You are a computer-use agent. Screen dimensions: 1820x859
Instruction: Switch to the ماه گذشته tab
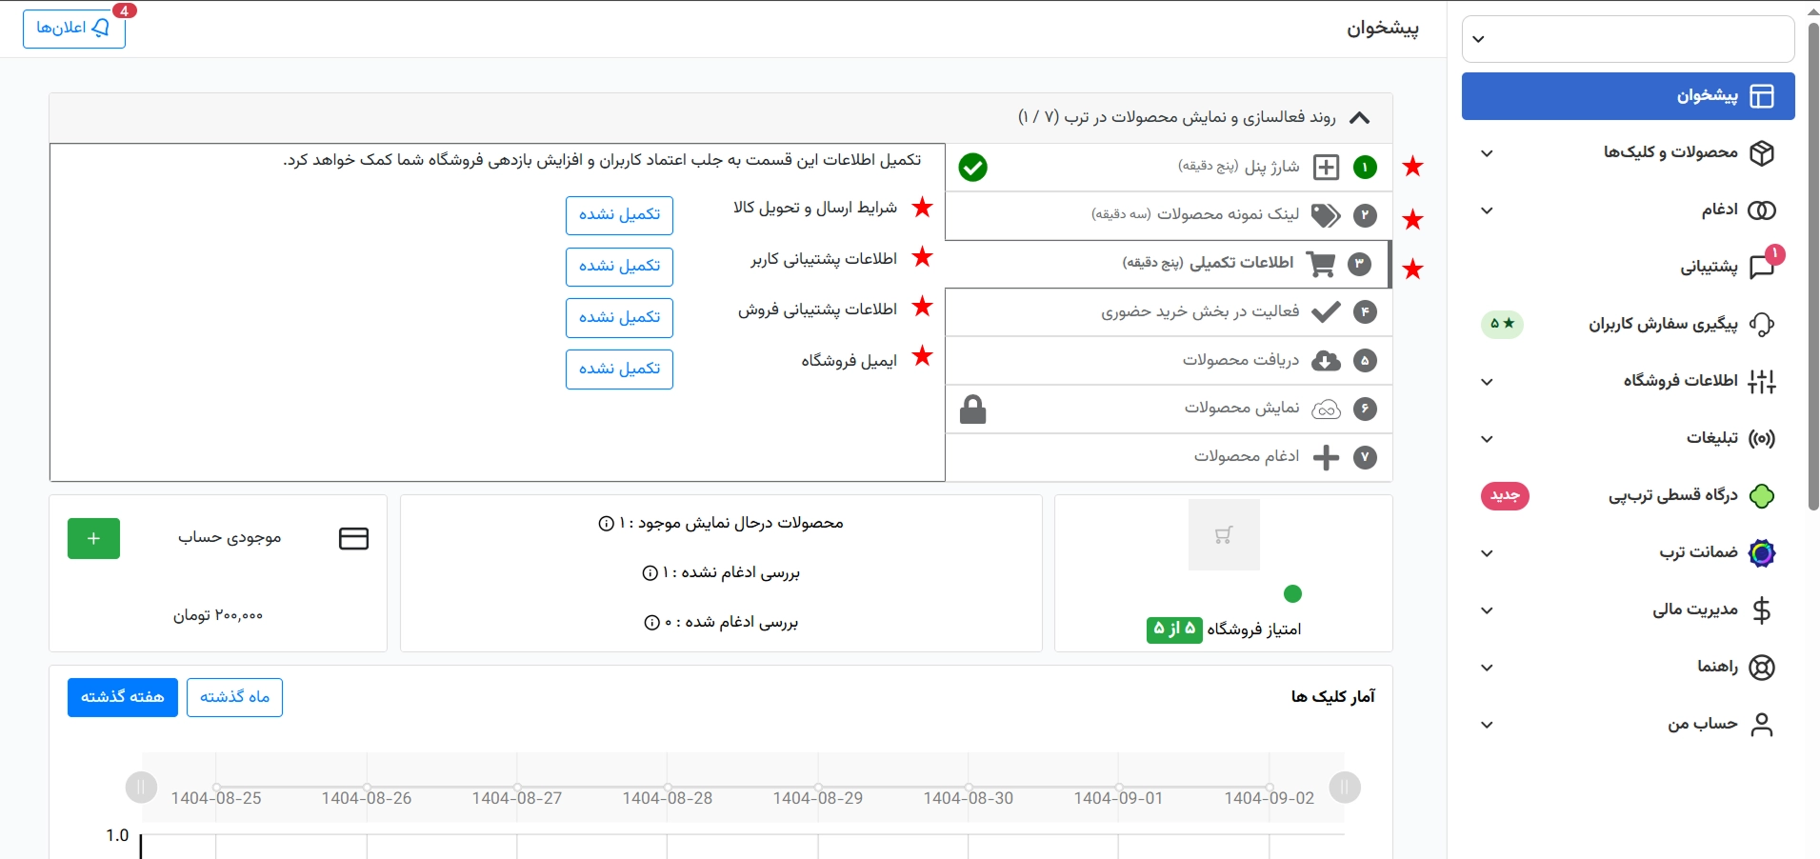point(235,697)
